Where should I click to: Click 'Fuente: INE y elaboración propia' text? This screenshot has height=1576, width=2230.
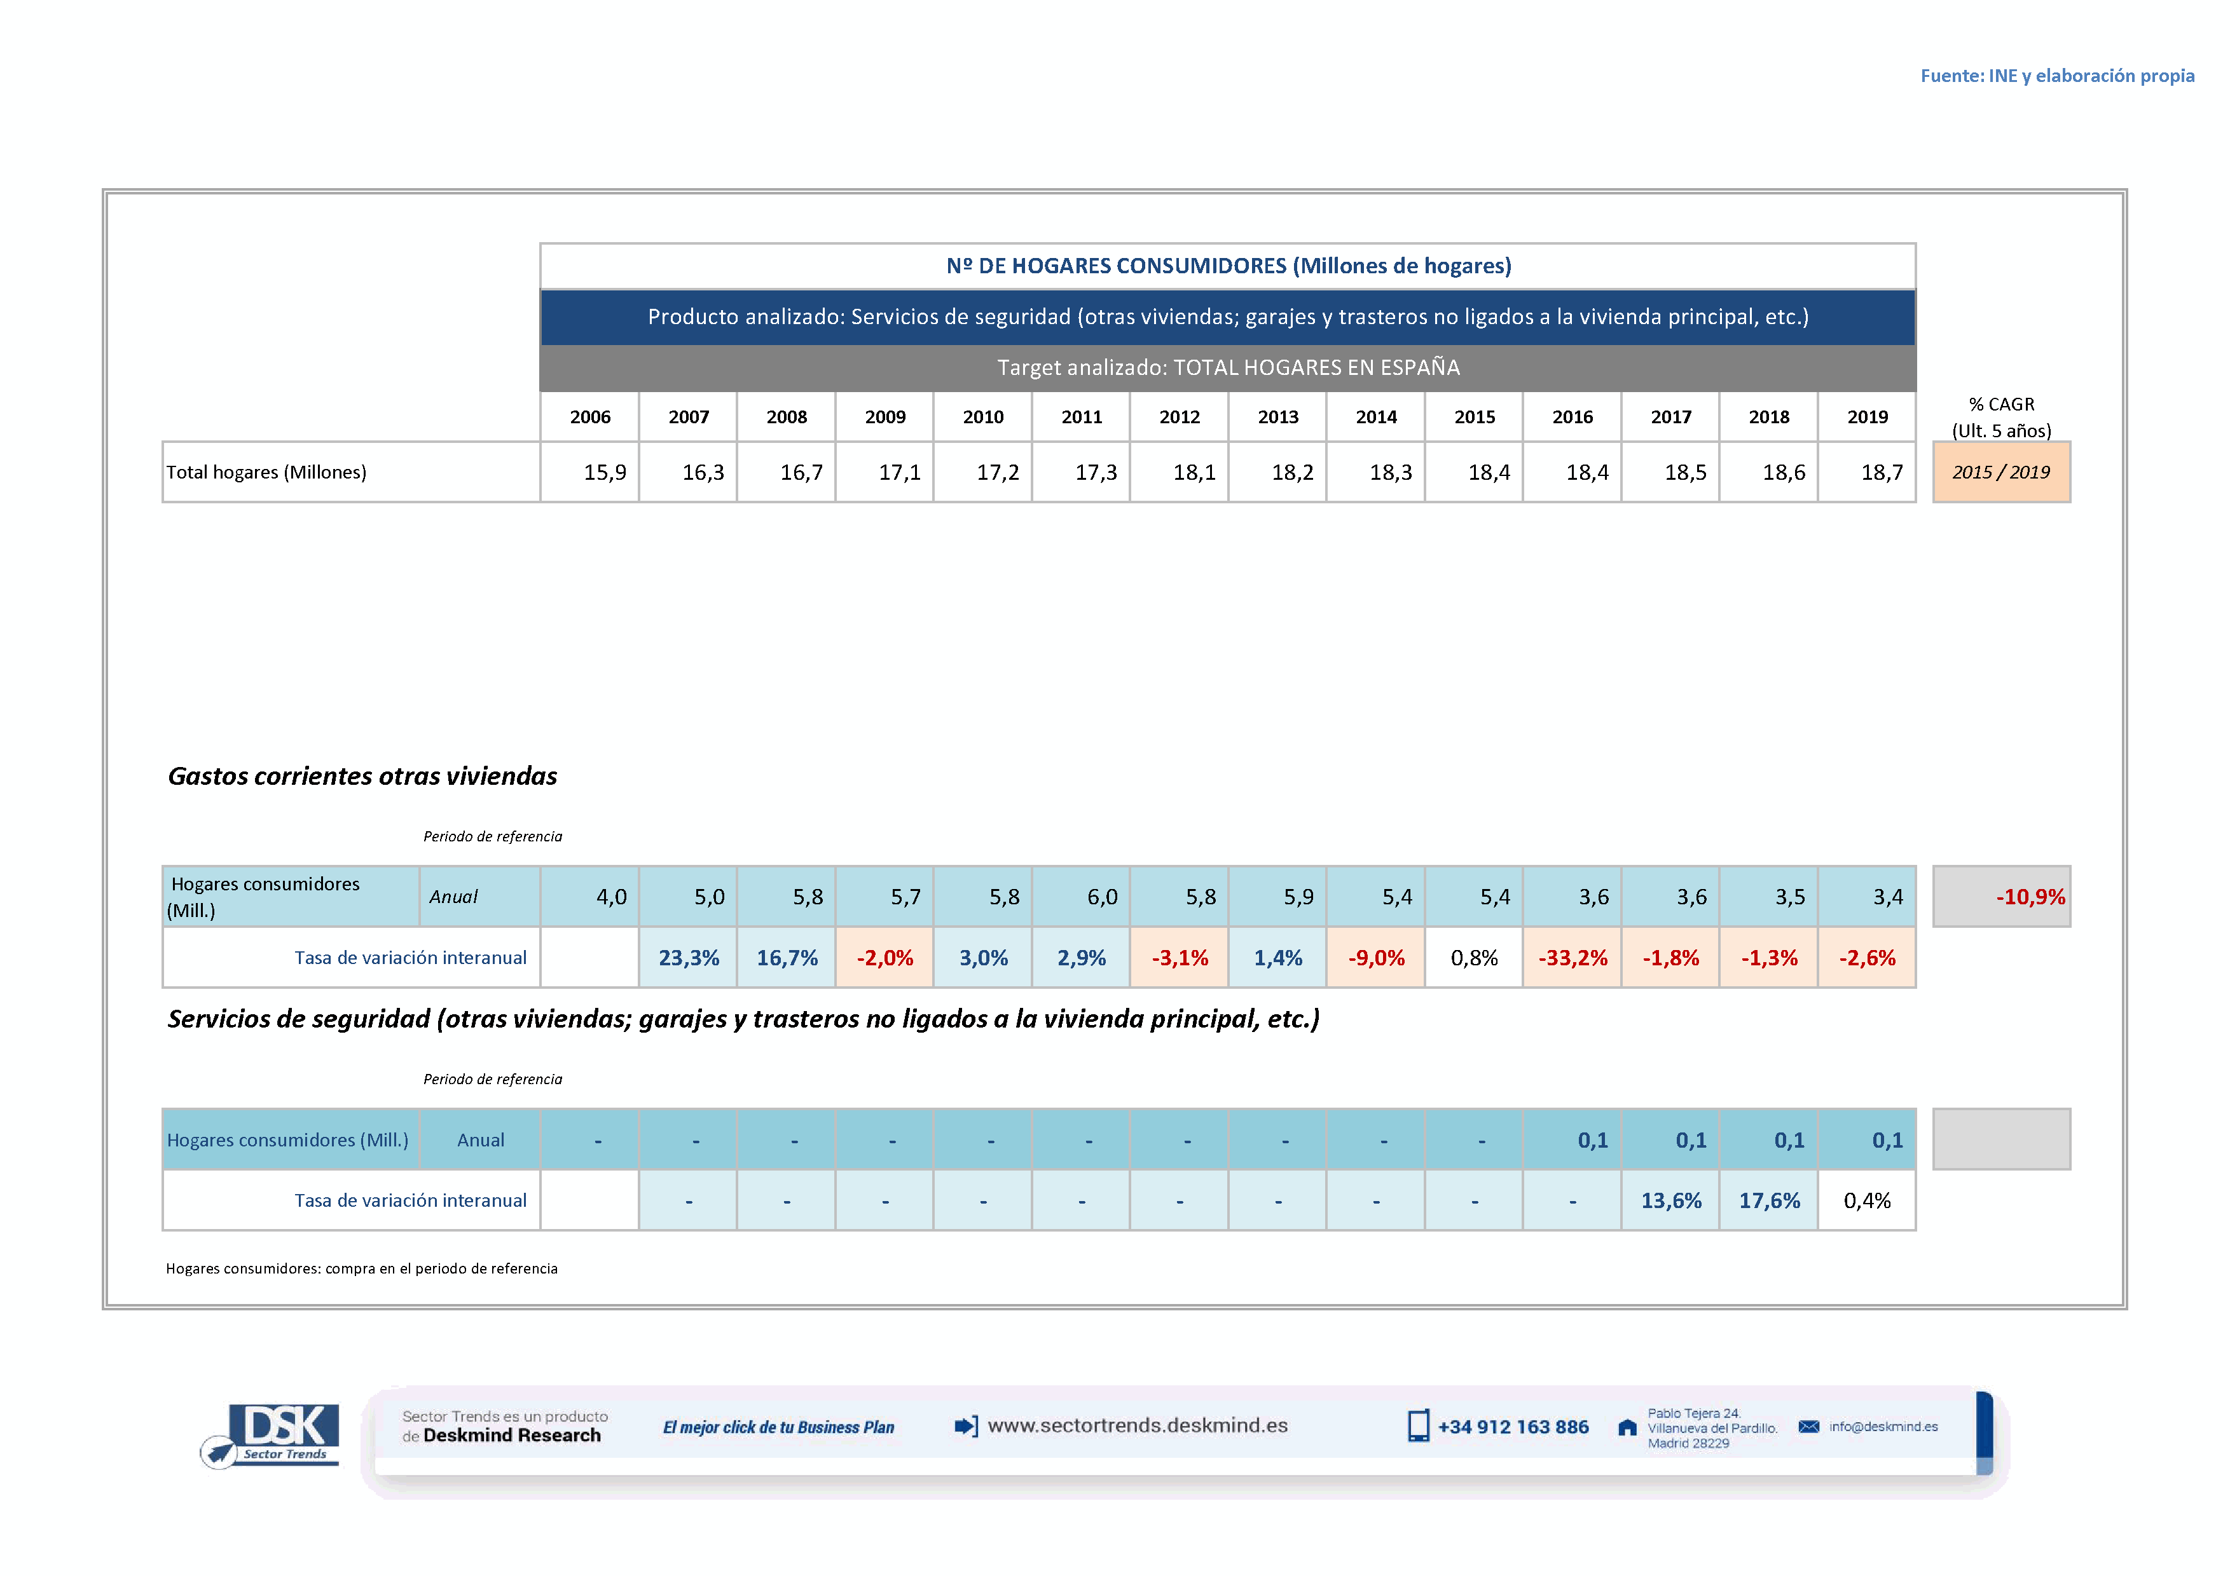(x=2056, y=76)
